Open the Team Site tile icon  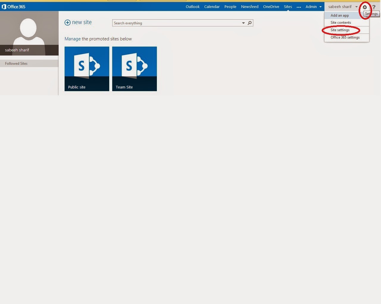(134, 64)
